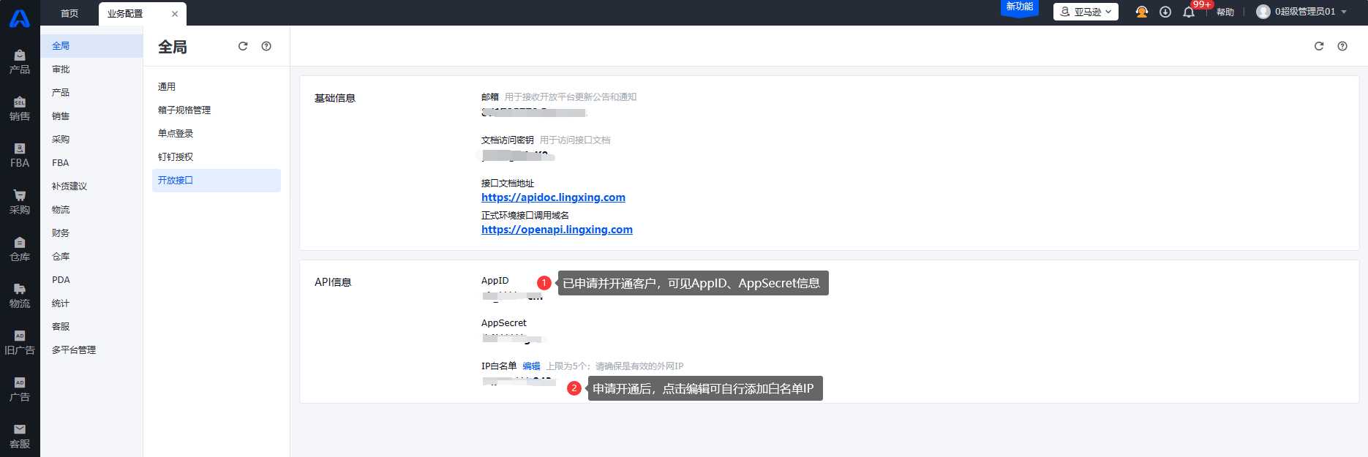Viewport: 1368px width, 457px height.
Task: Open FBA module in left icon sidebar
Action: click(20, 156)
